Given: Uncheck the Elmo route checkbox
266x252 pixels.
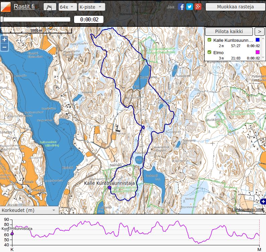Looking at the screenshot, I should pos(209,52).
